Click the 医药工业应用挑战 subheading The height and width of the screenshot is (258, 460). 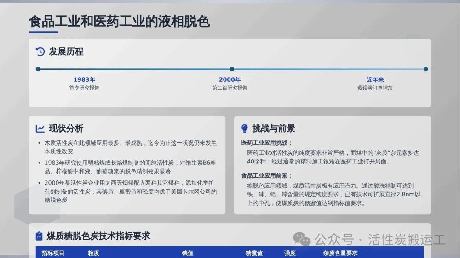(x=267, y=143)
